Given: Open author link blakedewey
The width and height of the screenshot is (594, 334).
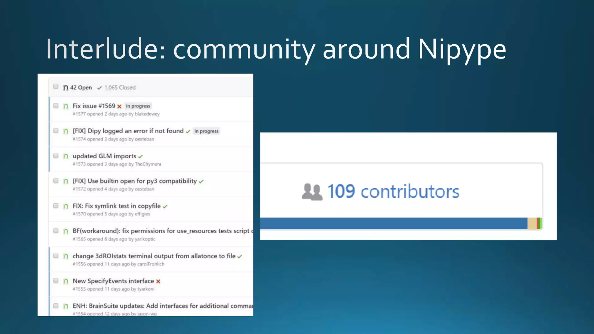Looking at the screenshot, I should click(147, 114).
